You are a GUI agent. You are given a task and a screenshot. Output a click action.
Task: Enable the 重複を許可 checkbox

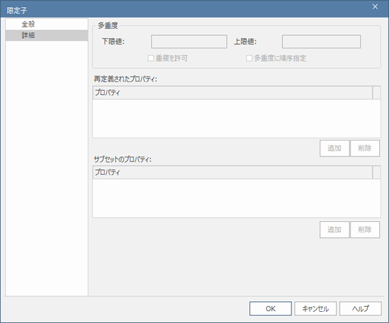coord(151,58)
